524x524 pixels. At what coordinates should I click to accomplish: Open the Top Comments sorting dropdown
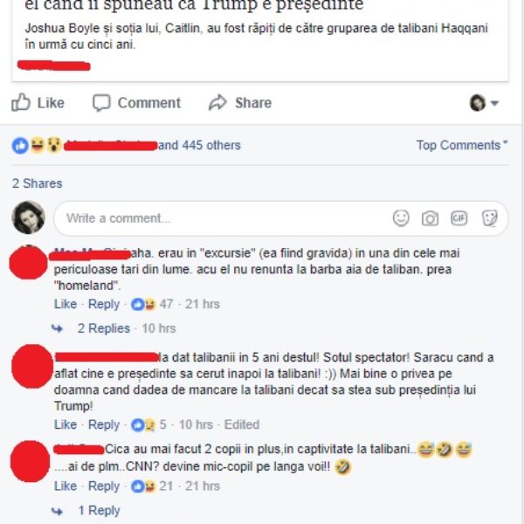(462, 145)
